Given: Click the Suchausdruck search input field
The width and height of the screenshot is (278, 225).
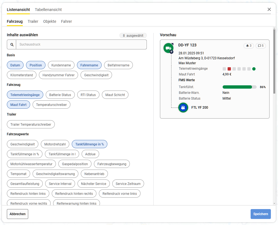Looking at the screenshot, I should point(81,44).
